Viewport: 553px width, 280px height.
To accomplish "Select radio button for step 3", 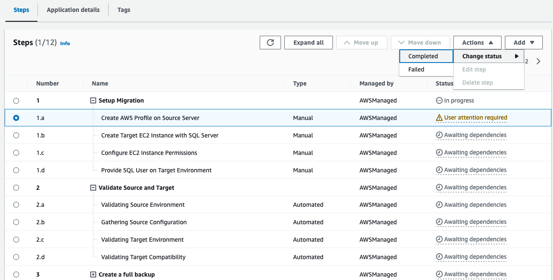I will coord(16,274).
